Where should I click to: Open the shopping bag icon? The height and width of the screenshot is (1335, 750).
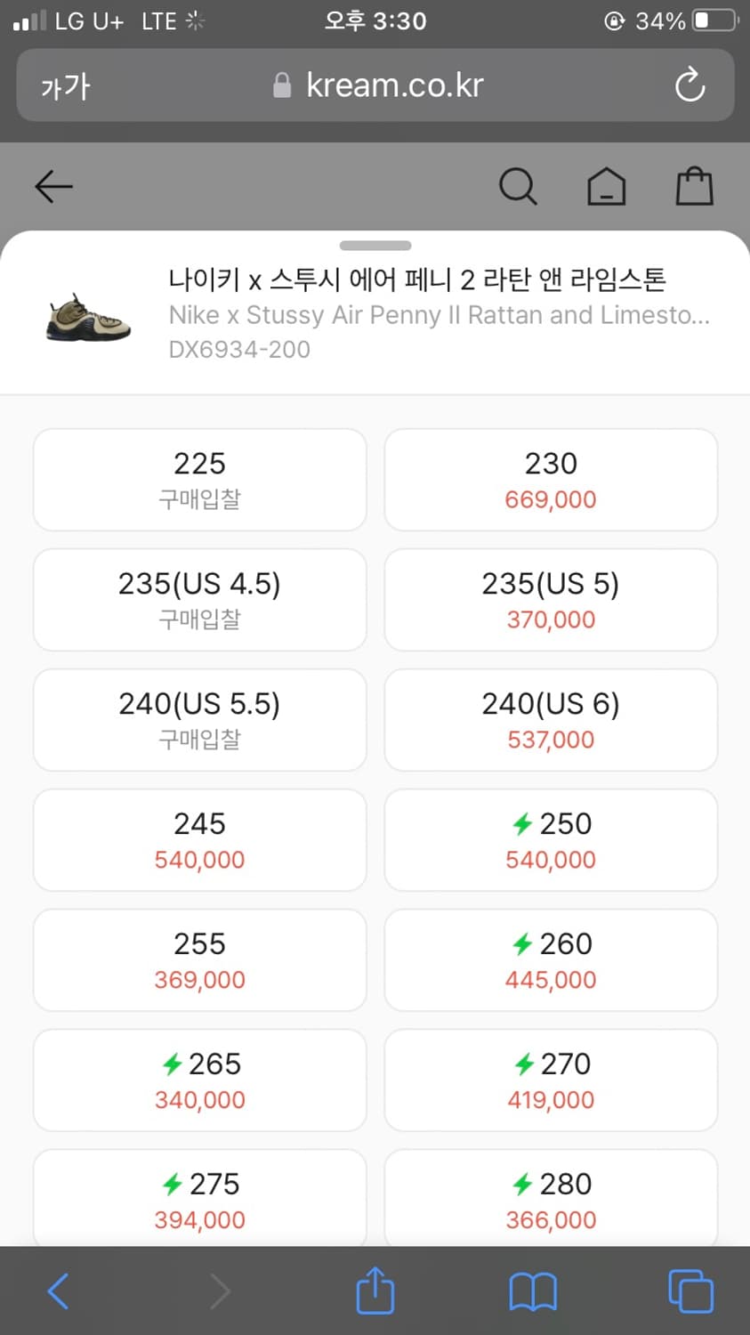(x=694, y=187)
